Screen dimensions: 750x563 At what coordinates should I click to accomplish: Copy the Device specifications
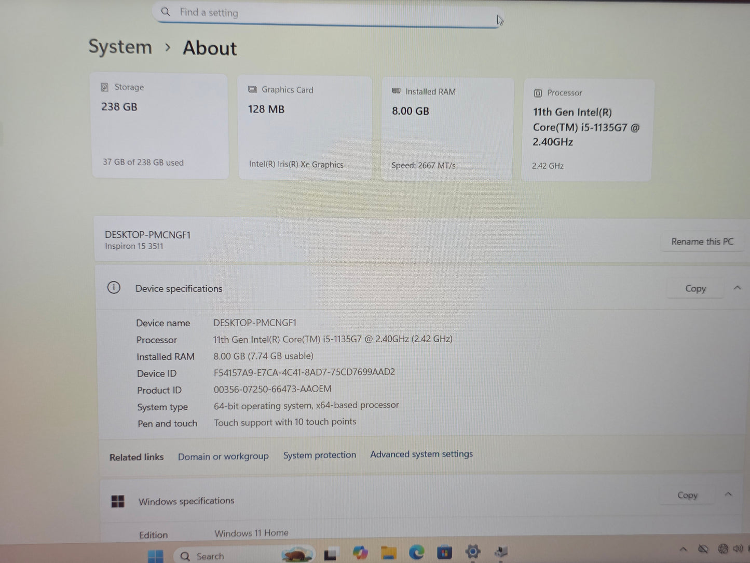coord(696,288)
